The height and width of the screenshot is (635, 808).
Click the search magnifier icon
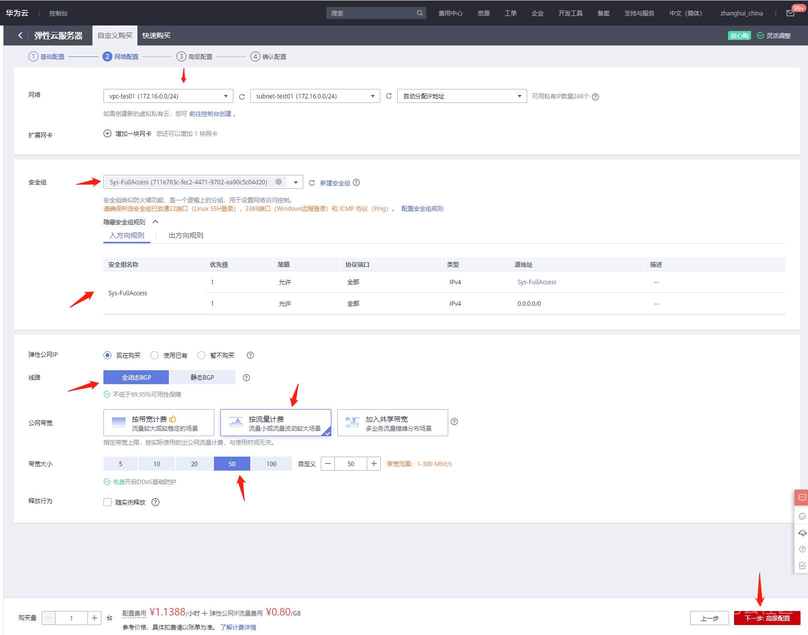(x=420, y=13)
